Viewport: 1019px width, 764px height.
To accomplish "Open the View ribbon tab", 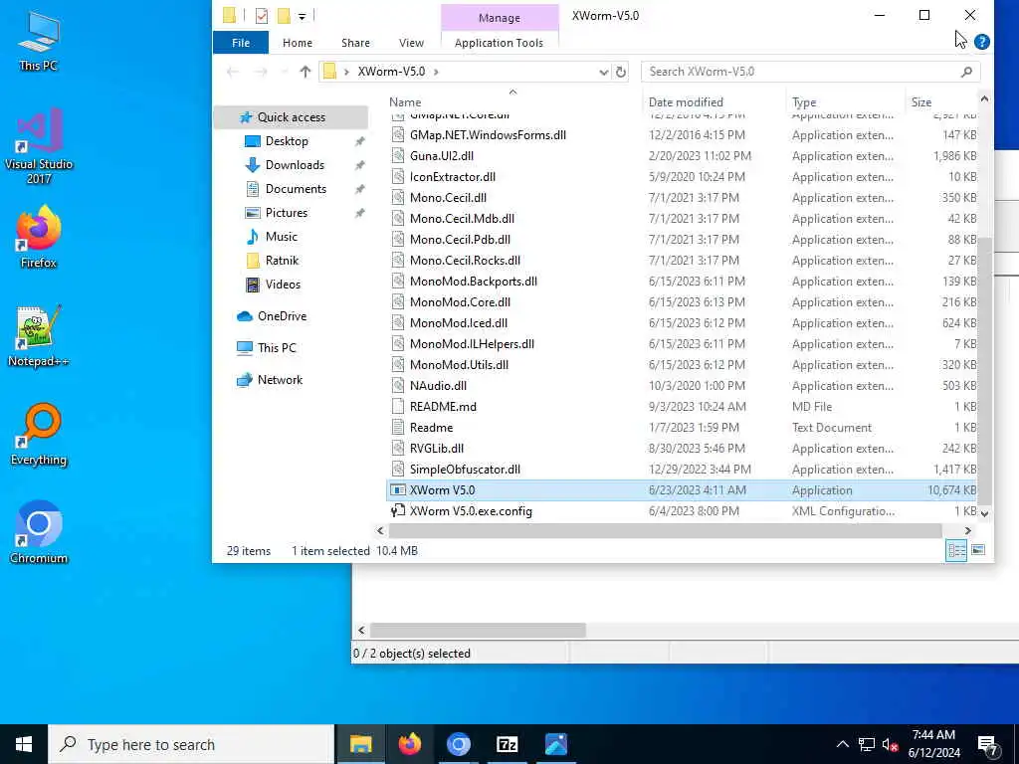I will (x=411, y=43).
